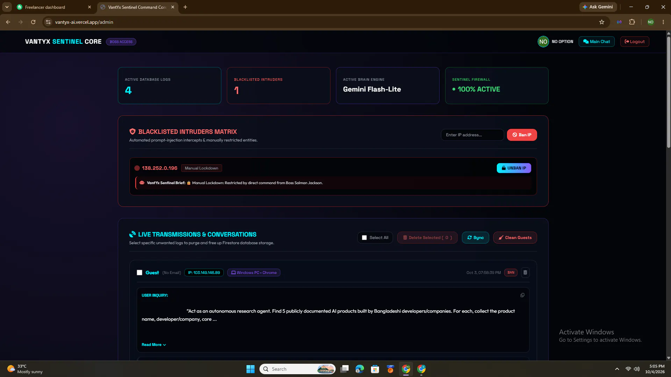Open the tab search dropdown

[7, 7]
